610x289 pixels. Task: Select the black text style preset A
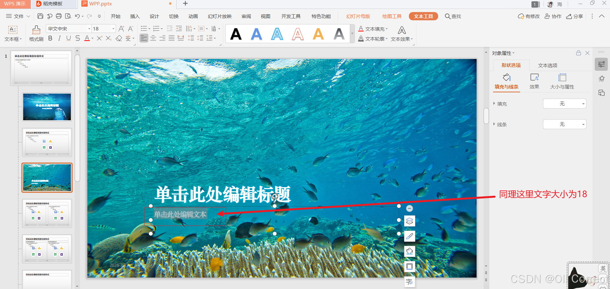236,34
